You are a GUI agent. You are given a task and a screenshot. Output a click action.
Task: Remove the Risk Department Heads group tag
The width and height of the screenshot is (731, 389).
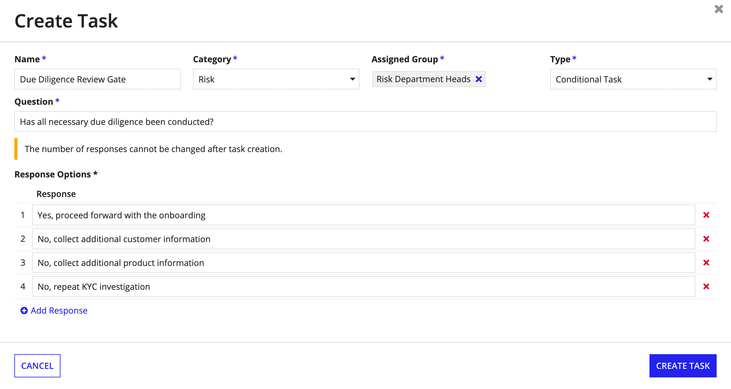point(479,79)
